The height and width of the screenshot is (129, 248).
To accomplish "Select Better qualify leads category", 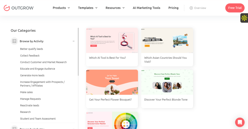I will [31, 49].
